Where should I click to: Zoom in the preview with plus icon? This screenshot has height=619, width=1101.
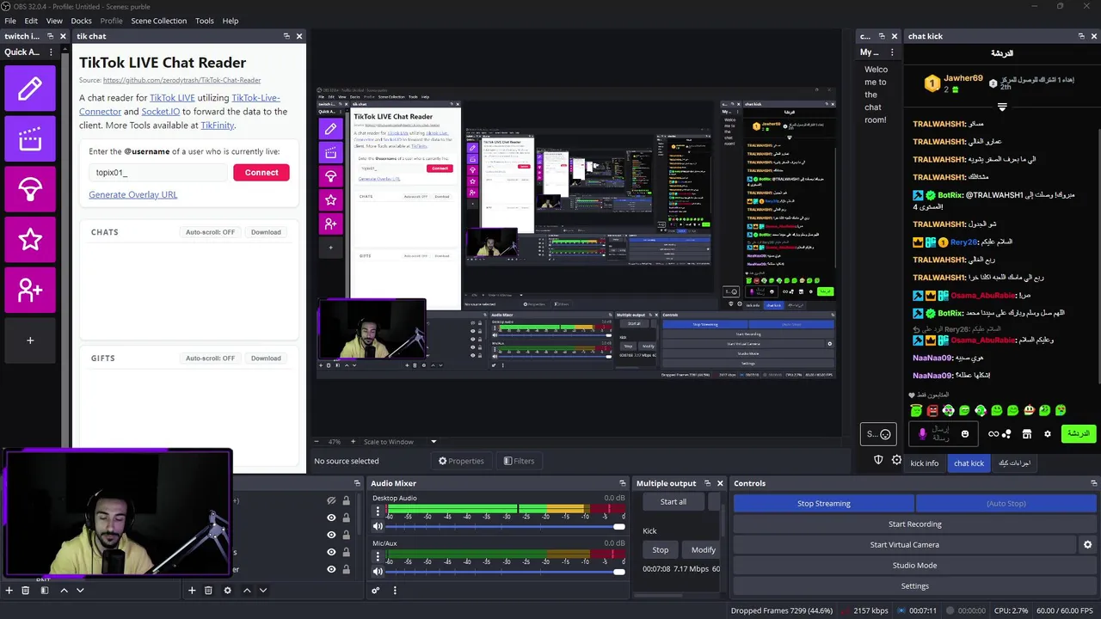352,441
